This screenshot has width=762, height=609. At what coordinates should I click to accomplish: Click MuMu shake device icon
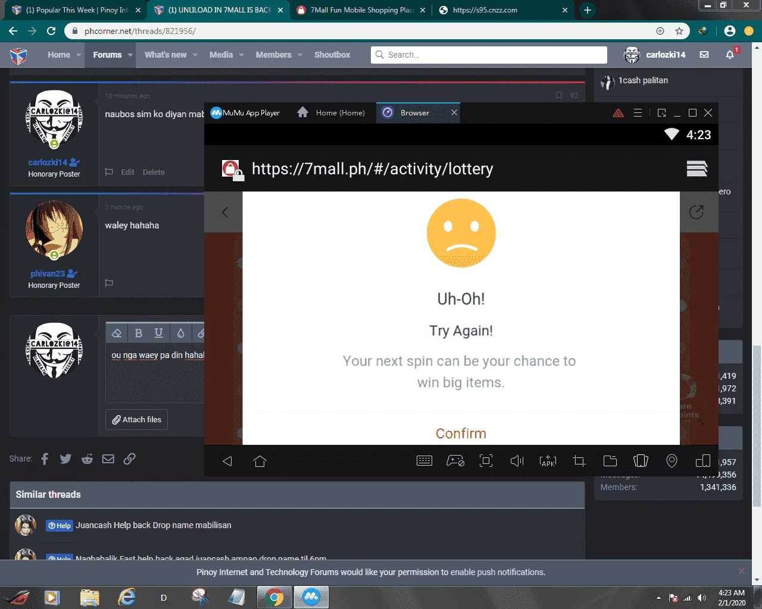pyautogui.click(x=641, y=461)
